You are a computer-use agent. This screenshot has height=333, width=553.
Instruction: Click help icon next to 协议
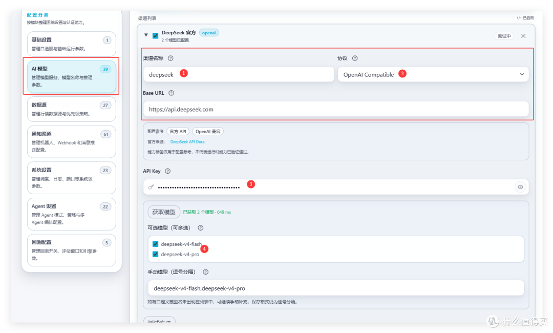(x=355, y=58)
